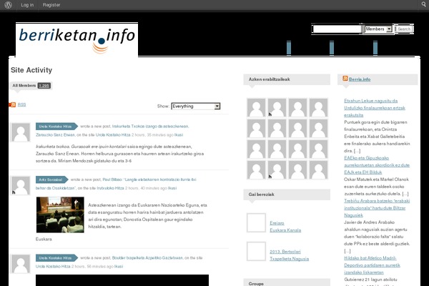Screen dimensions: 429x286
Task: Open the 2013 Bertsolari Txapelketa Nagusia link
Action: 289,255
